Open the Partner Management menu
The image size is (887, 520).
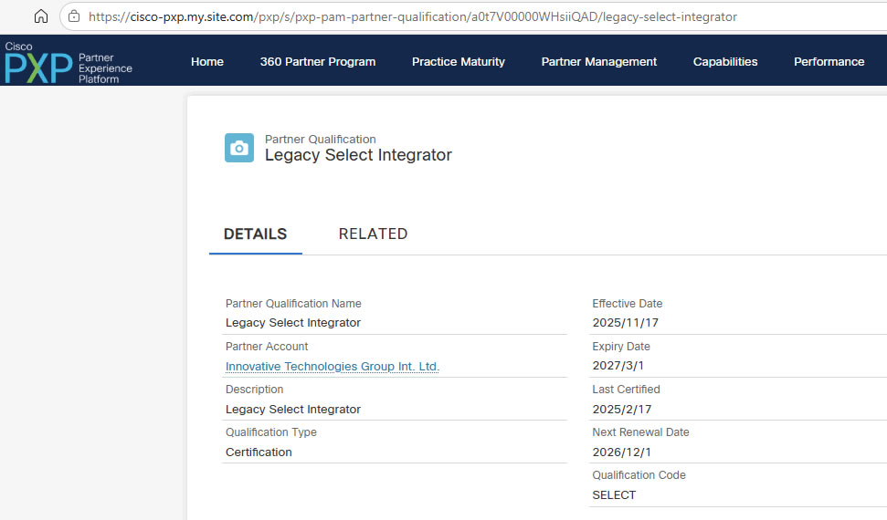pyautogui.click(x=598, y=62)
